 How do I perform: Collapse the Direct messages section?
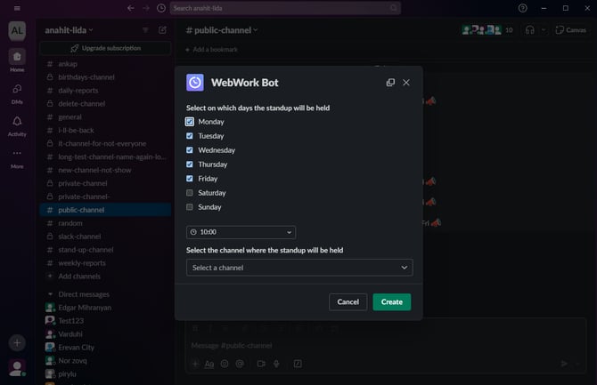pos(49,294)
